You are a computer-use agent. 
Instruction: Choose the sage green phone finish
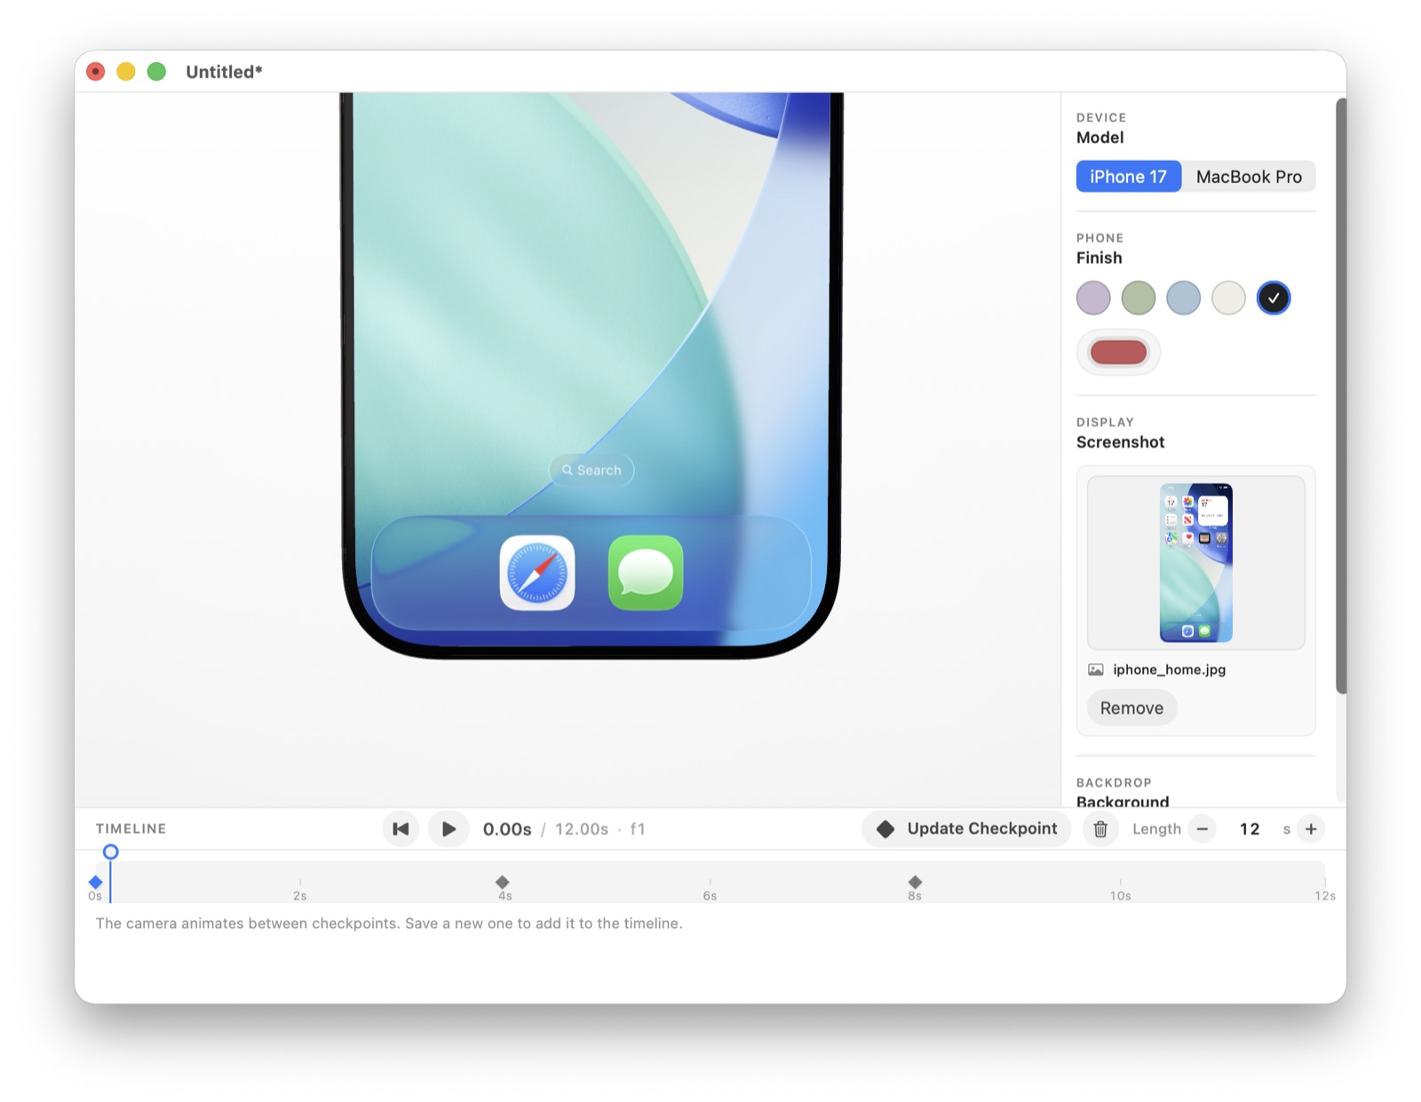[1139, 298]
